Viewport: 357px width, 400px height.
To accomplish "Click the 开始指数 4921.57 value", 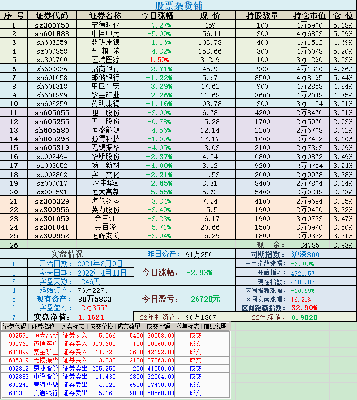I will pyautogui.click(x=303, y=273).
